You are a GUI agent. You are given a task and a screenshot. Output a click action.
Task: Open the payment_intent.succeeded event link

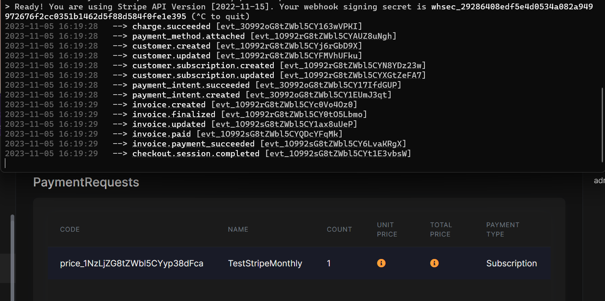(x=191, y=85)
